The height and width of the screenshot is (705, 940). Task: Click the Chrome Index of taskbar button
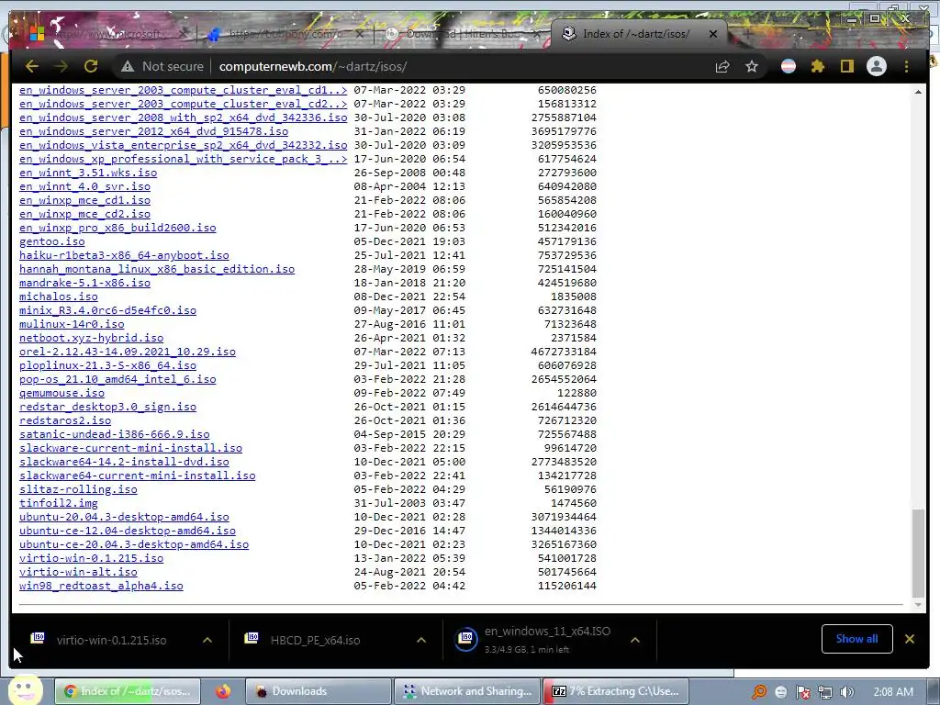click(x=128, y=691)
